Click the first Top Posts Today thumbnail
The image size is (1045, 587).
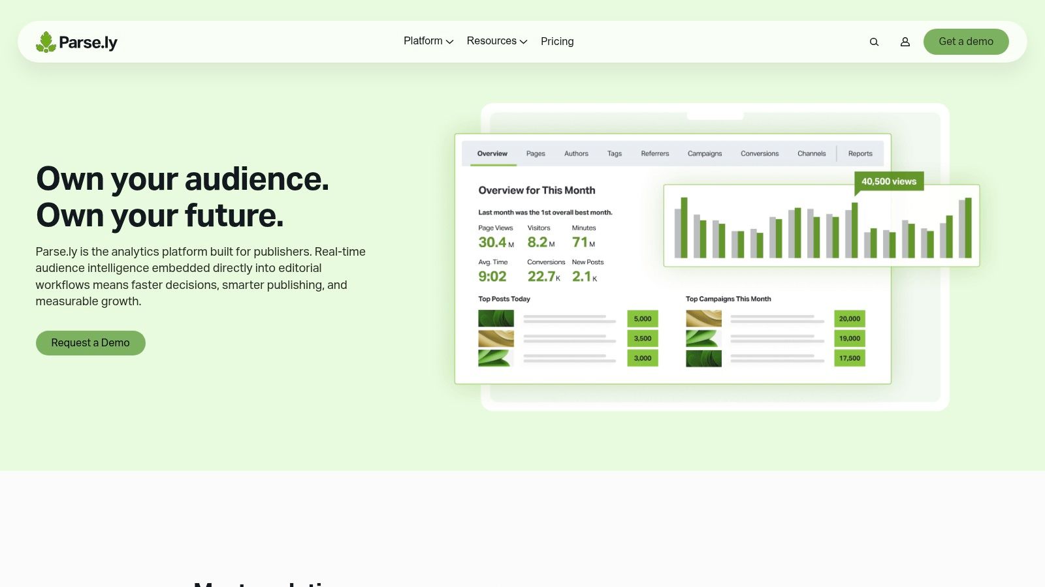point(495,318)
